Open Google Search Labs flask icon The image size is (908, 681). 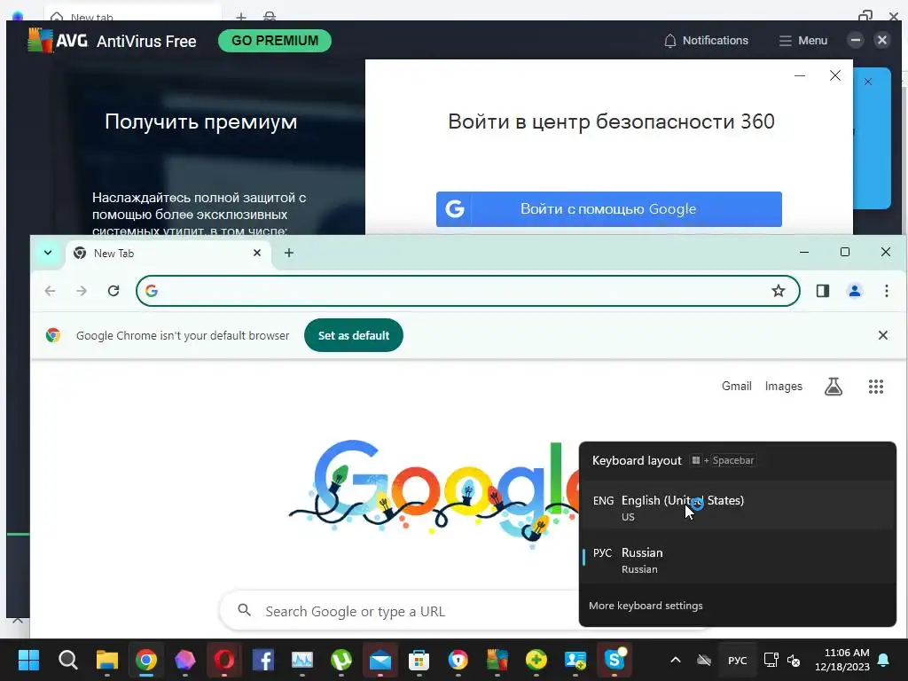point(834,387)
